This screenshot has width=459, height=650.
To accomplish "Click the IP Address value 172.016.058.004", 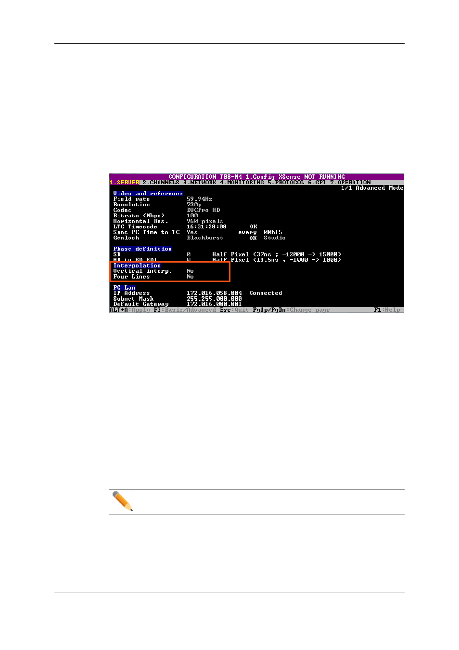I will [x=214, y=293].
